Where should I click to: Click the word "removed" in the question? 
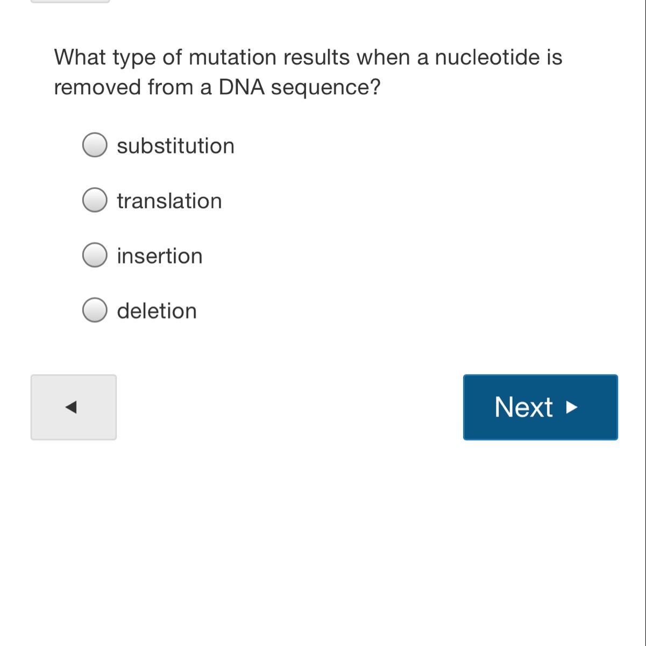pos(97,87)
